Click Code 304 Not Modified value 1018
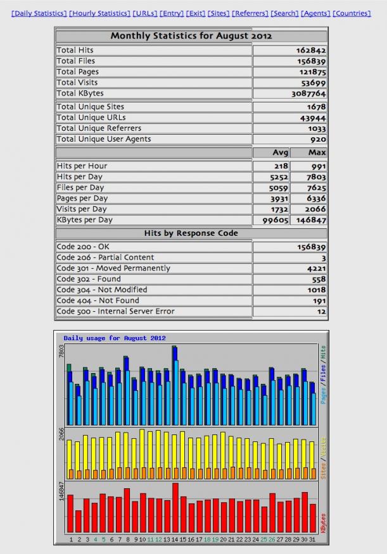This screenshot has height=554, width=387. (317, 290)
